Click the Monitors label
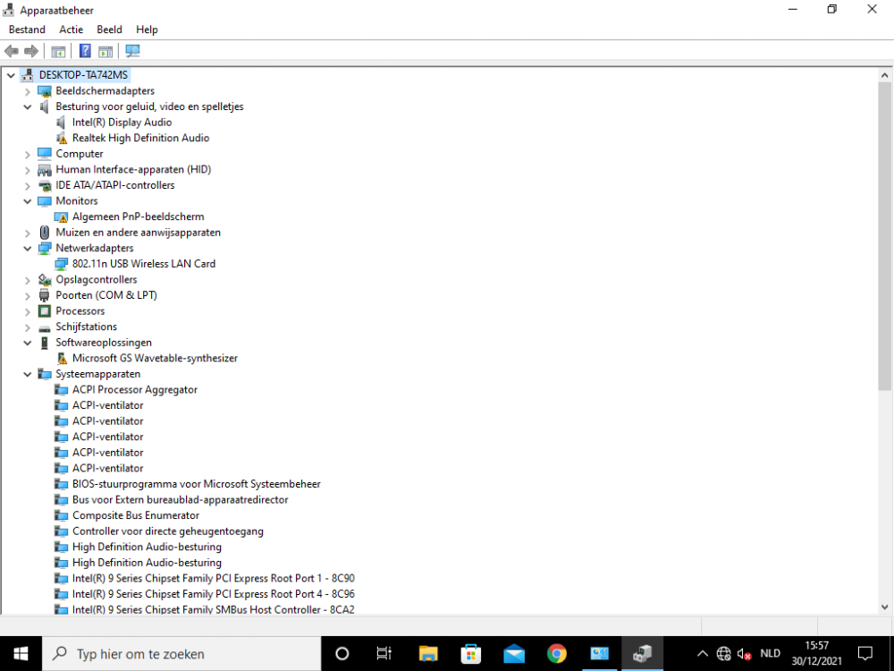The image size is (894, 671). click(x=76, y=200)
